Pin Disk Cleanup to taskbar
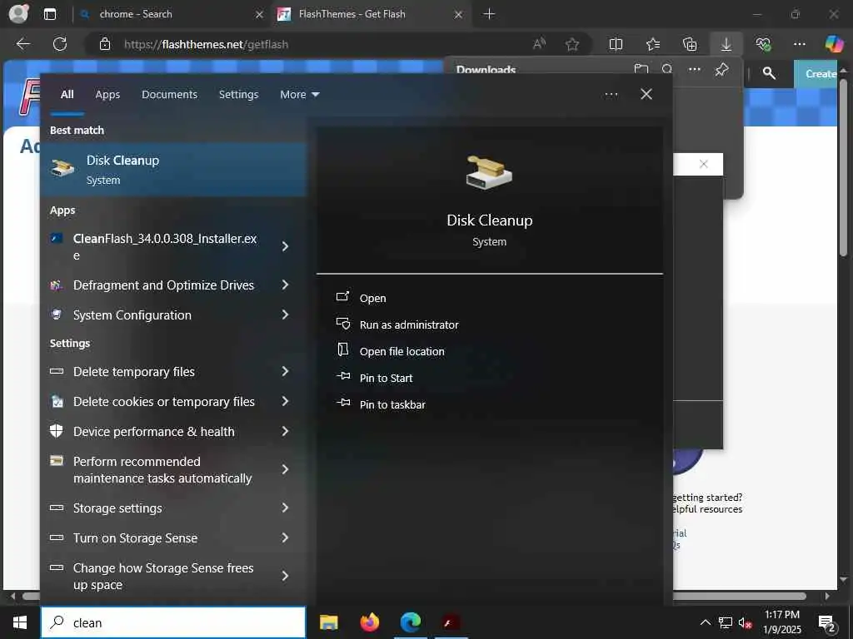 pos(381,404)
